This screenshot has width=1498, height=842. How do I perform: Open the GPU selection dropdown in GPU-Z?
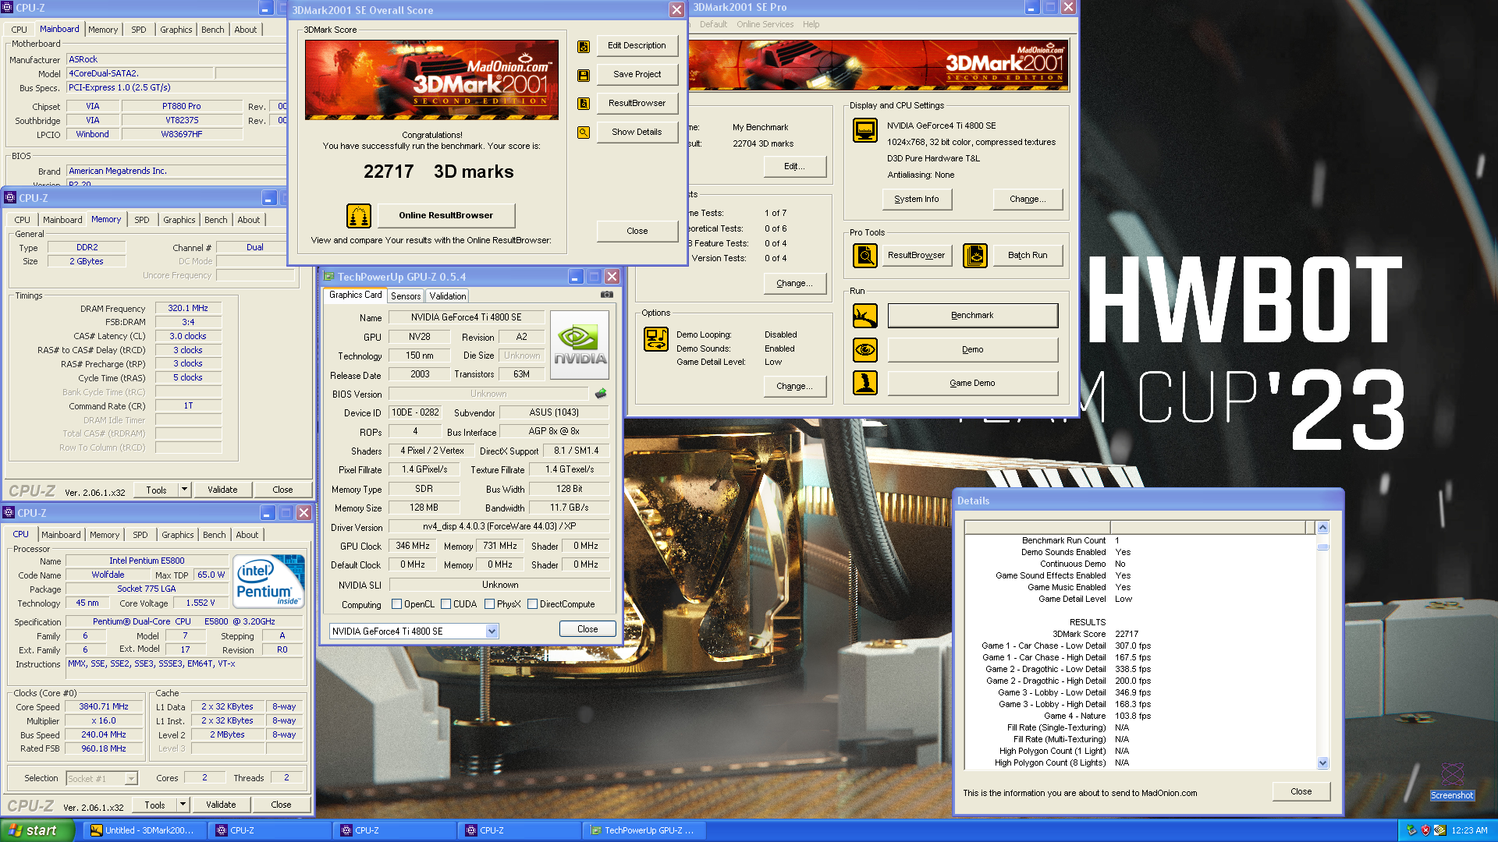[x=492, y=631]
